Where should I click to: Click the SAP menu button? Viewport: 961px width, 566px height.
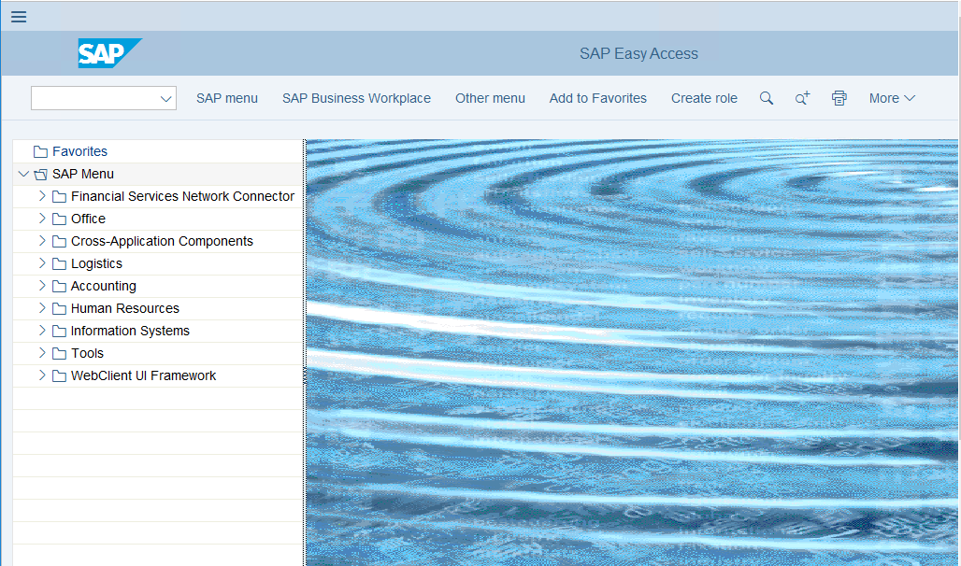pyautogui.click(x=227, y=98)
